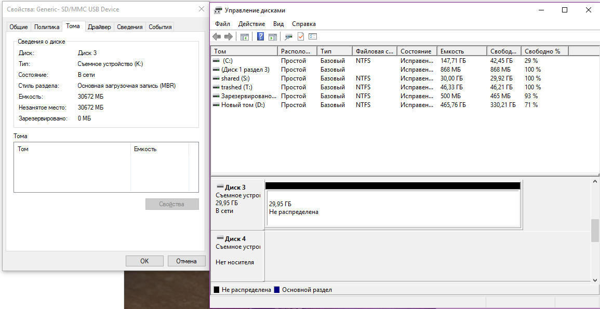This screenshot has width=600, height=309.
Task: Click the red checkmark document icon
Action: (301, 36)
